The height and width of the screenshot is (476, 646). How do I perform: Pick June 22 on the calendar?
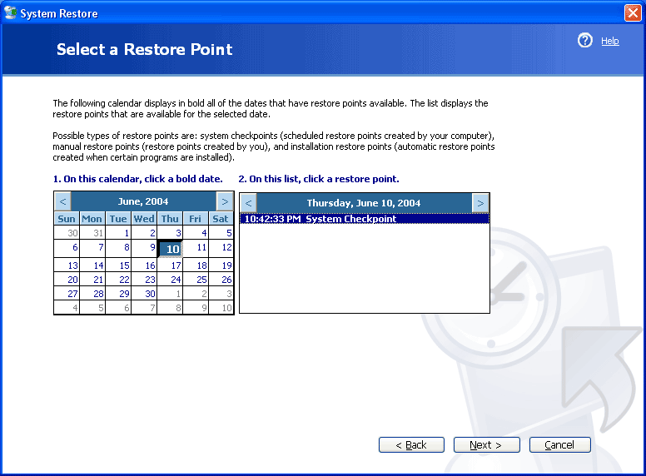click(x=118, y=279)
